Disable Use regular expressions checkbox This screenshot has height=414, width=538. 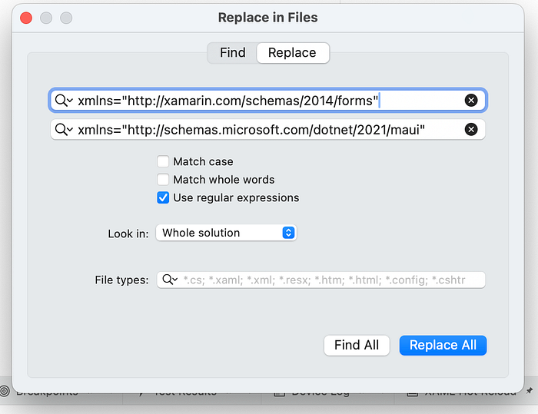163,197
